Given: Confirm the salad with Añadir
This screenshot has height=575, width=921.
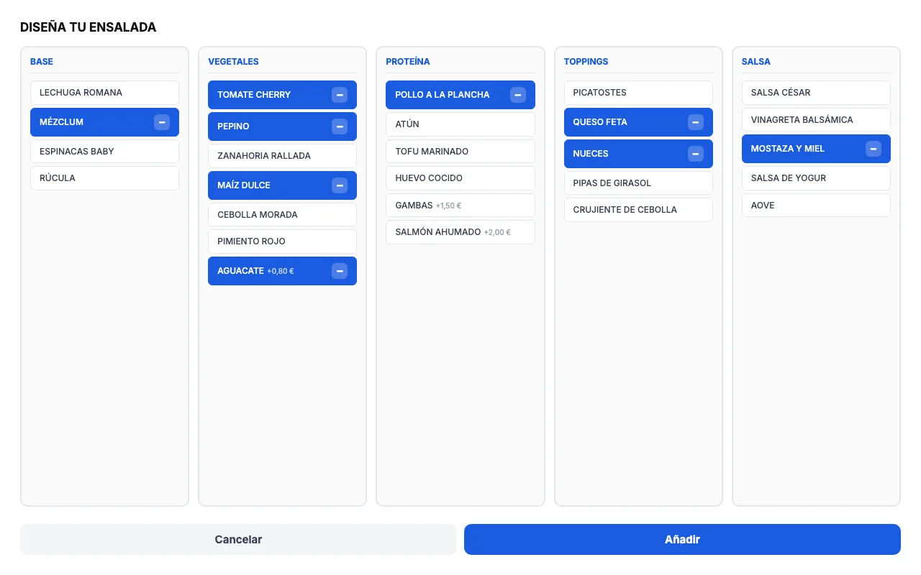Looking at the screenshot, I should pos(682,540).
